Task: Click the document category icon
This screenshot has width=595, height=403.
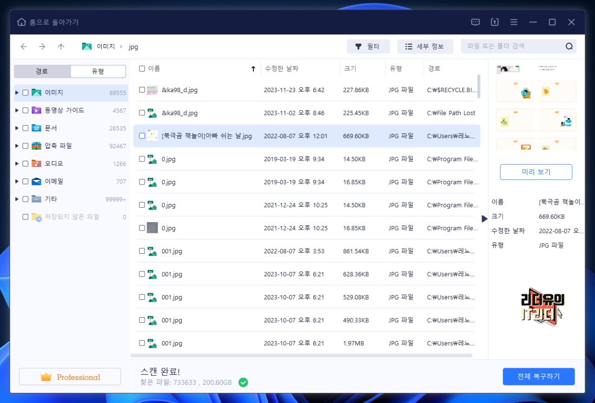Action: 36,128
